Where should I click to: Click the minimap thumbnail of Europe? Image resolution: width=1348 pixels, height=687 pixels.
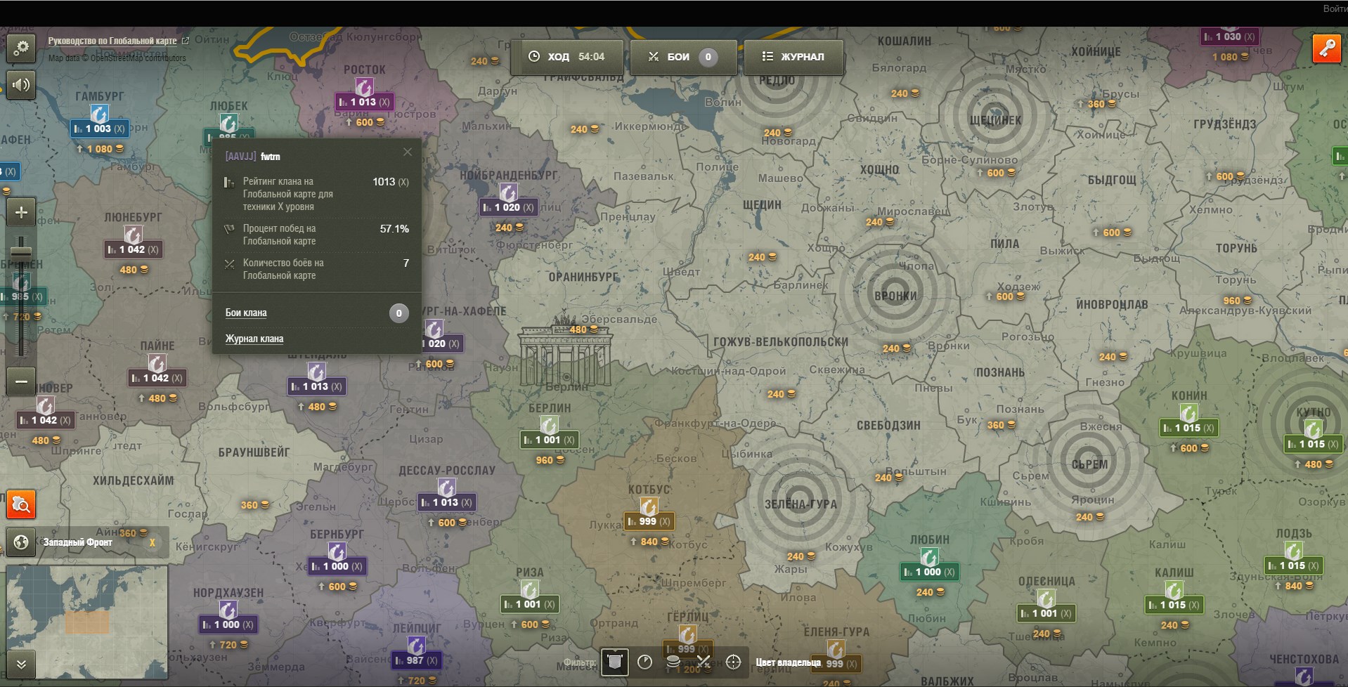tap(87, 622)
